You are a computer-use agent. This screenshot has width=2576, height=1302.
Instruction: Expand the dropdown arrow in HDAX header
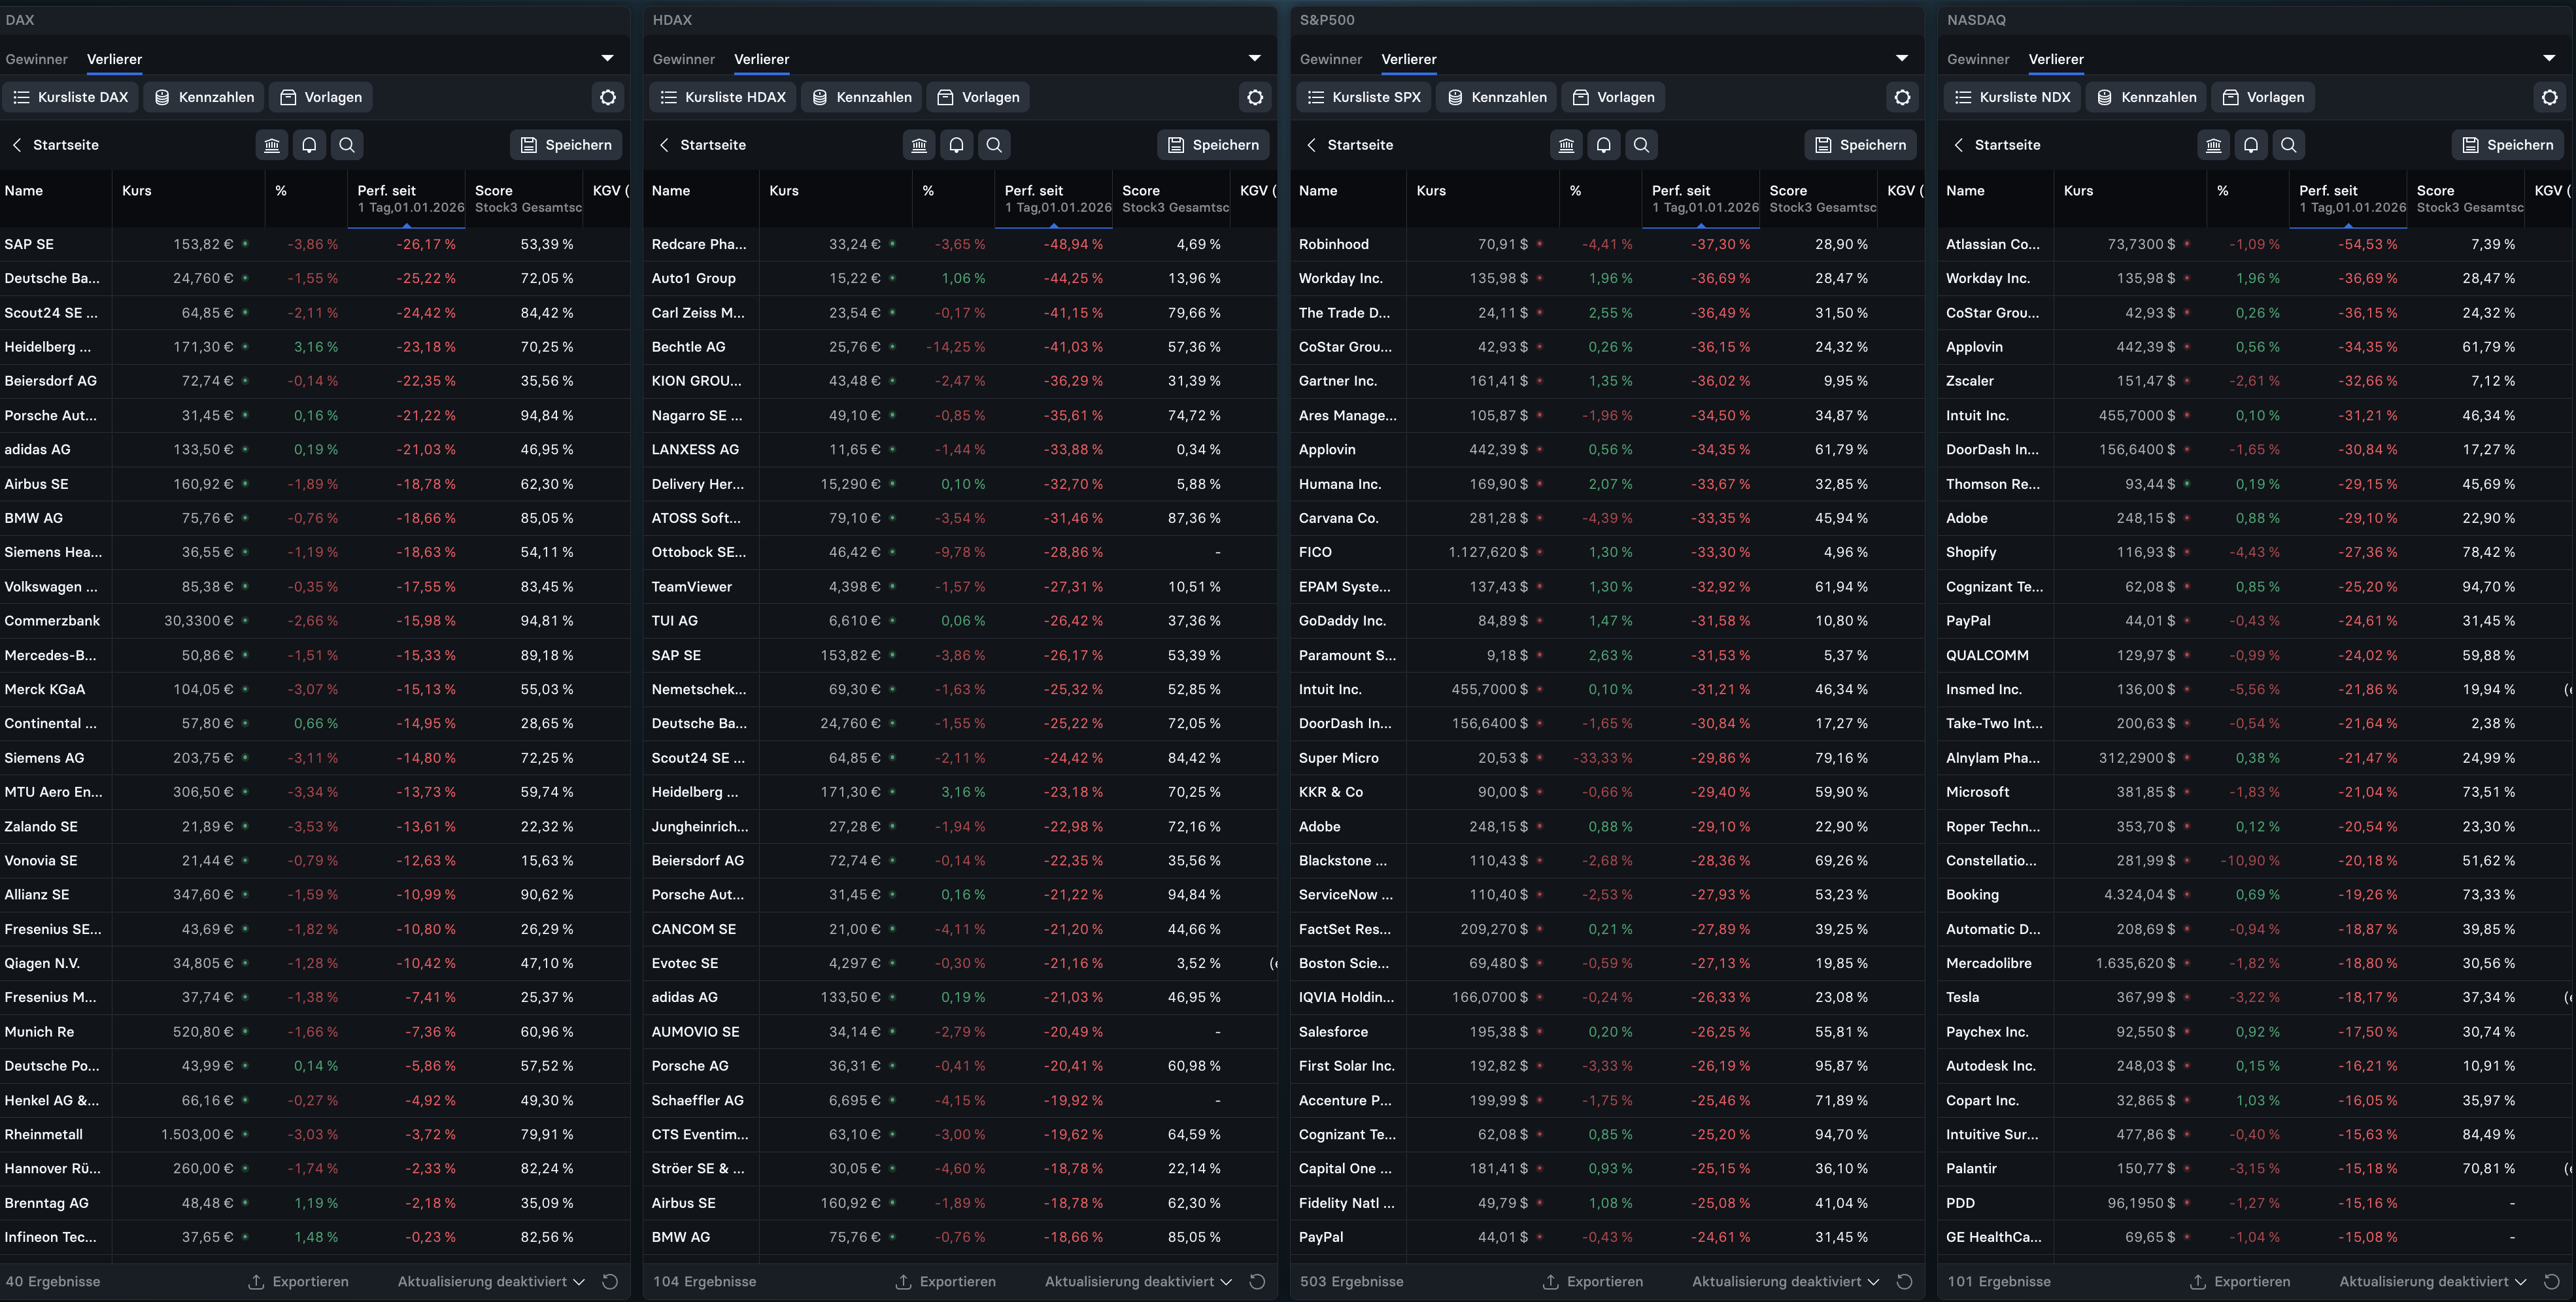pyautogui.click(x=1254, y=58)
